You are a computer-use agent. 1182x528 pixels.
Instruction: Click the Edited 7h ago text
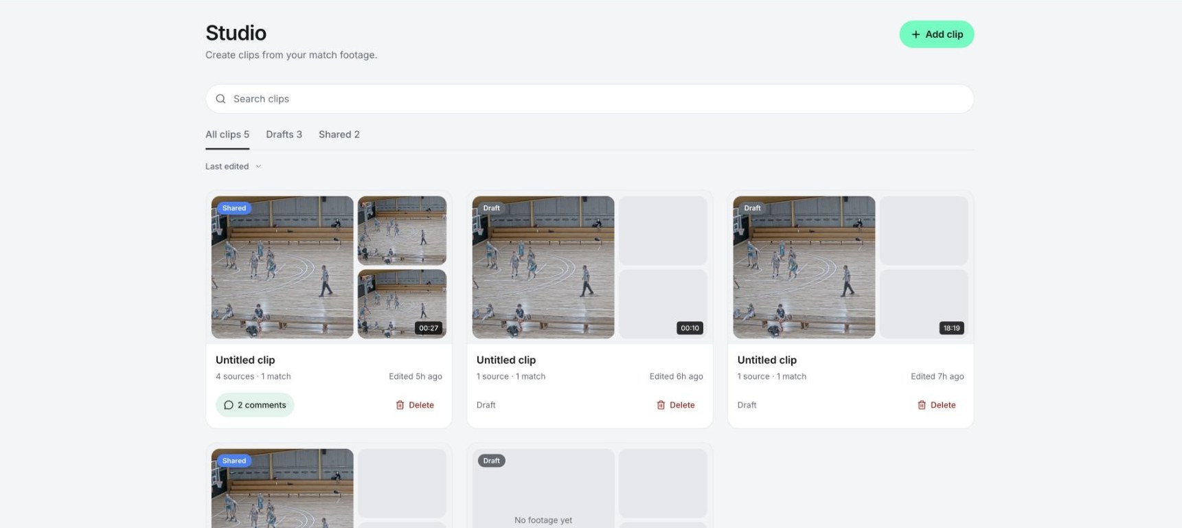tap(937, 376)
